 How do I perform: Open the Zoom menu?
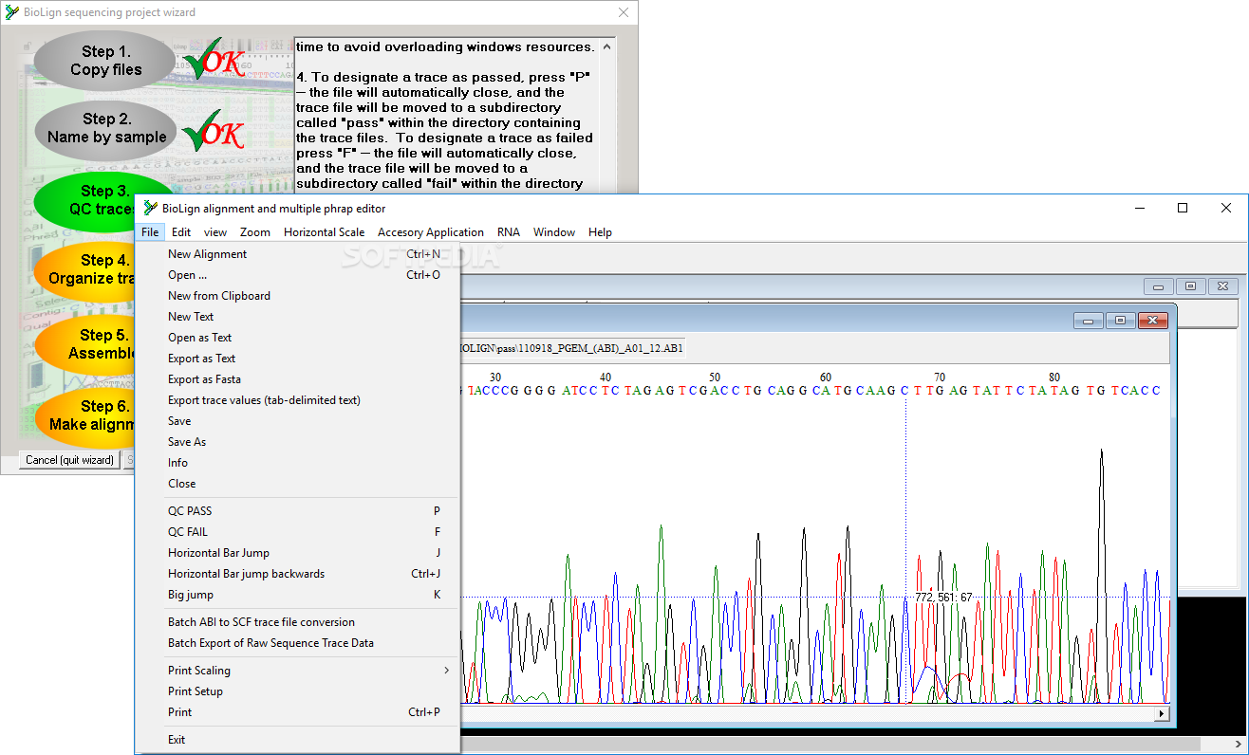pyautogui.click(x=255, y=232)
